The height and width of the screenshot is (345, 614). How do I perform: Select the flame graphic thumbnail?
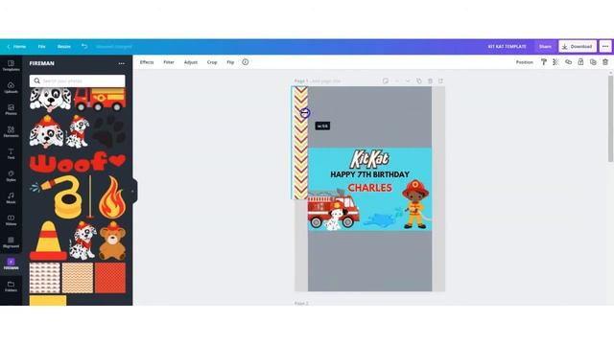[x=112, y=197]
